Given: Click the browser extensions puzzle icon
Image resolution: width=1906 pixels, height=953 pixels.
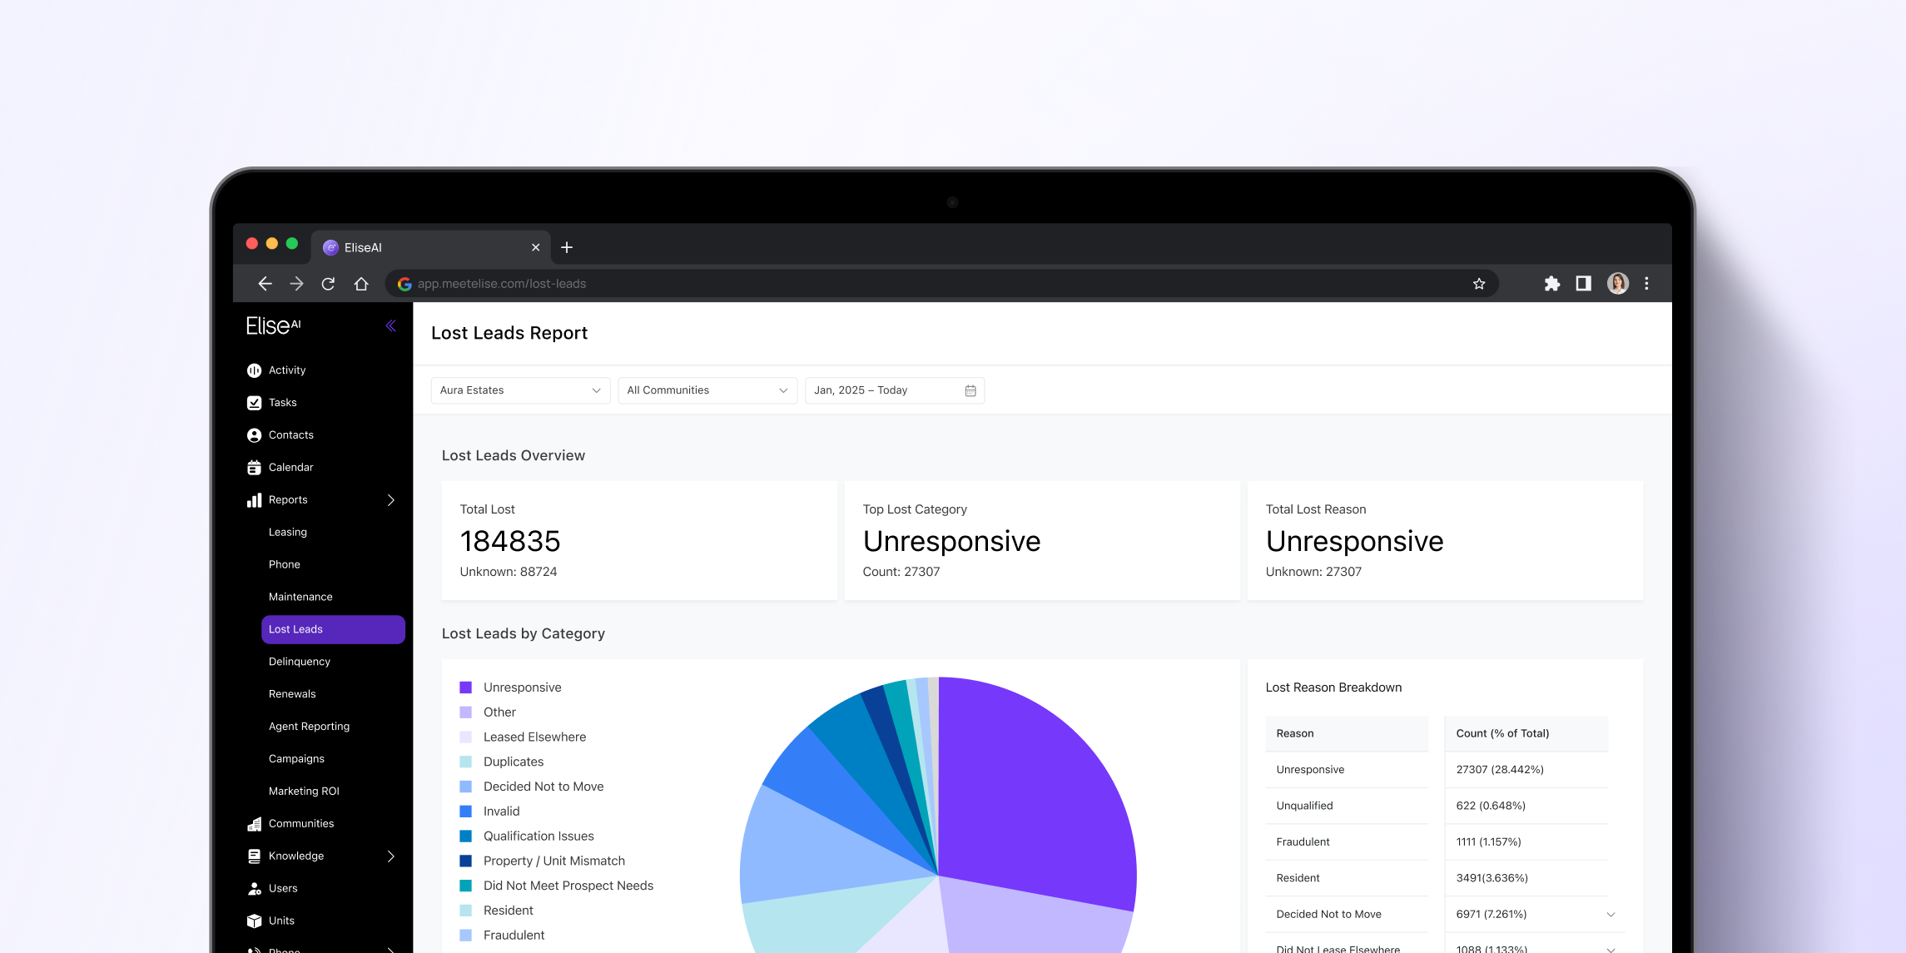Looking at the screenshot, I should [x=1551, y=284].
